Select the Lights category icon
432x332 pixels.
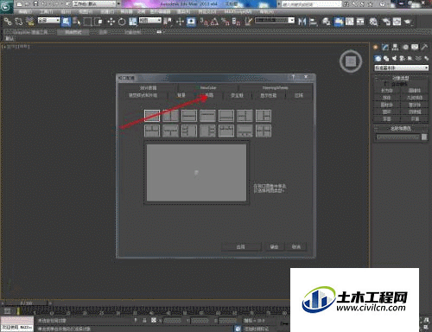[x=394, y=59]
